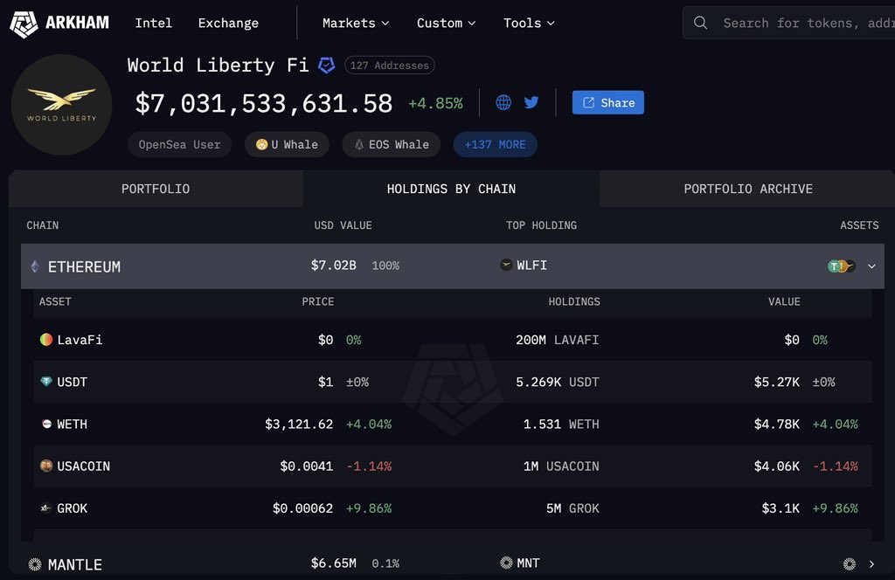Image resolution: width=895 pixels, height=580 pixels.
Task: Switch to the Portfolio Archive tab
Action: click(x=747, y=189)
